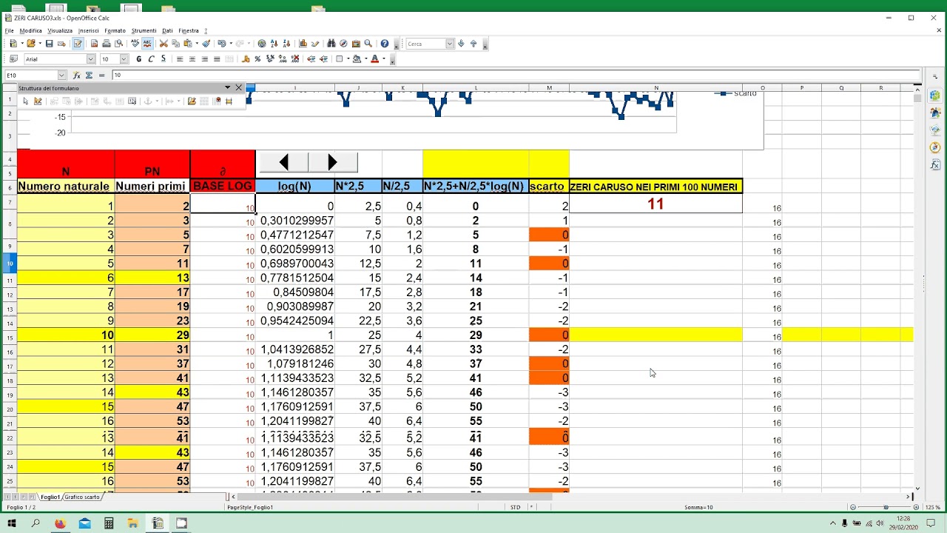Click the right arrow button in sheet
The height and width of the screenshot is (533, 947).
tap(333, 162)
